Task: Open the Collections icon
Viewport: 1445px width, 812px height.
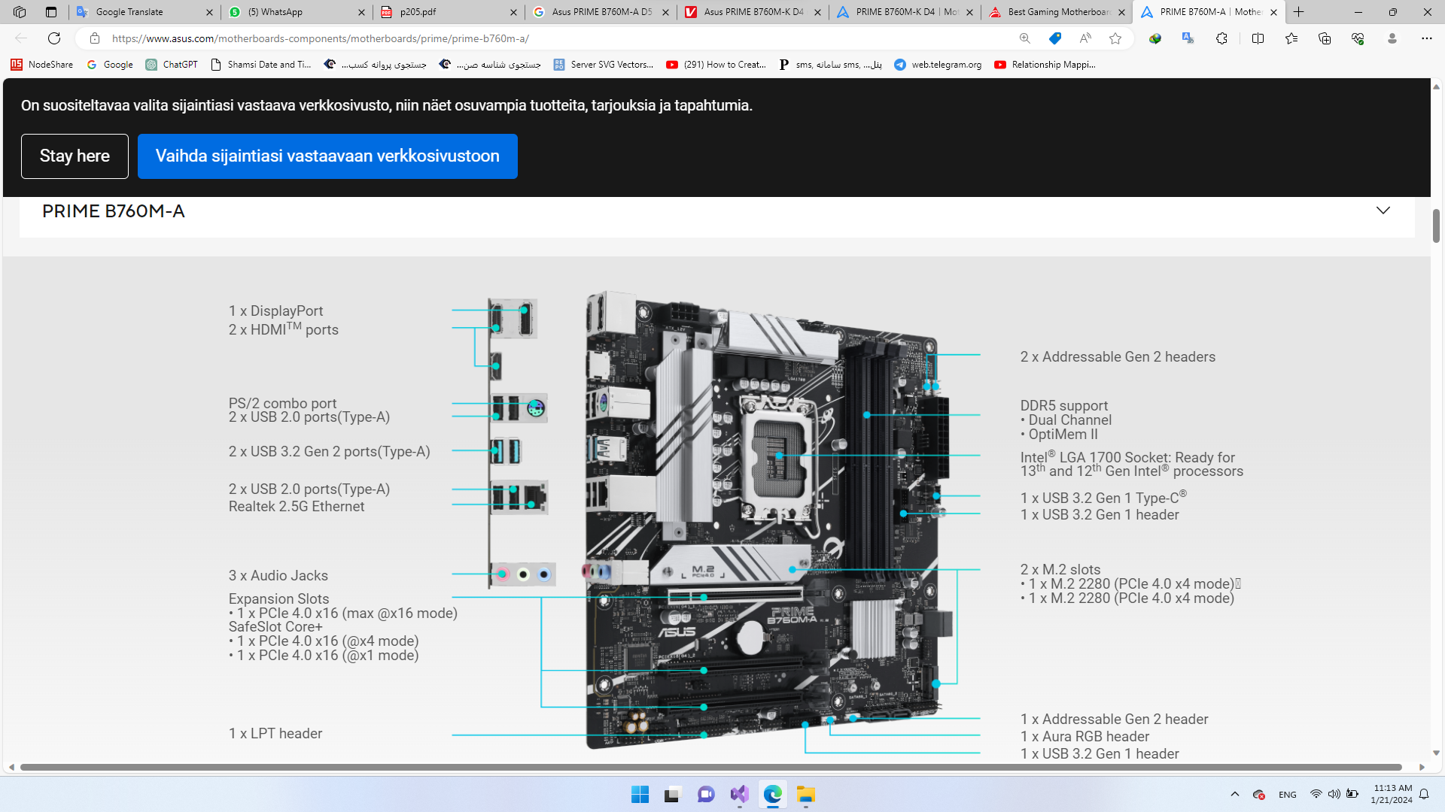Action: (x=1325, y=38)
